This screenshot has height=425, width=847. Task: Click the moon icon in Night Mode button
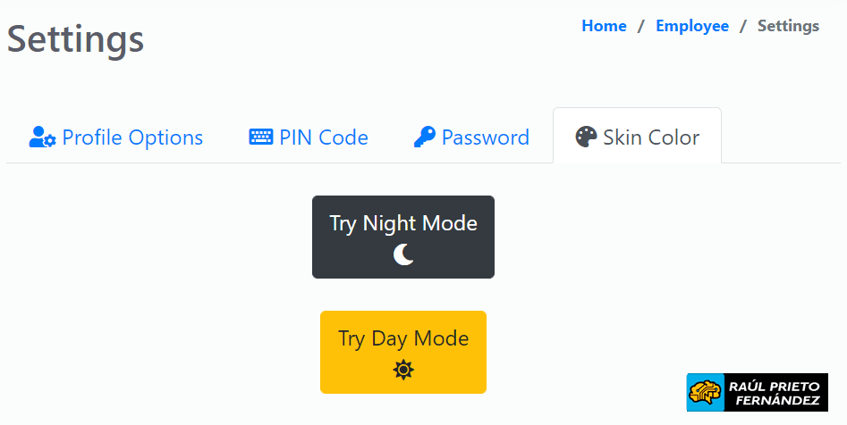coord(403,254)
